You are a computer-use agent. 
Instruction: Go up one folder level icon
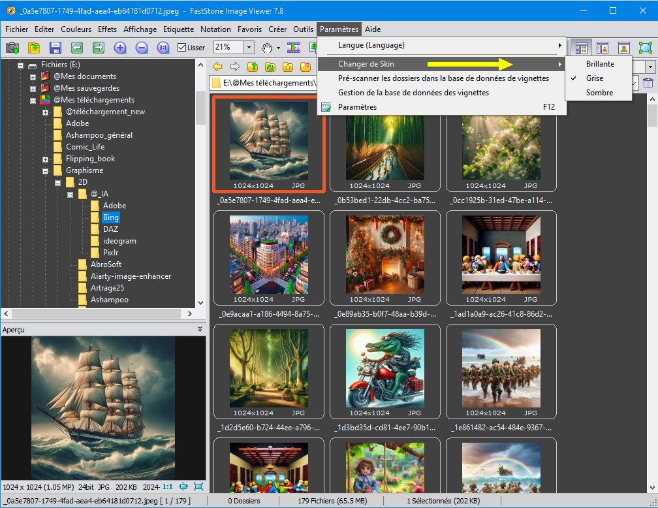coord(253,67)
